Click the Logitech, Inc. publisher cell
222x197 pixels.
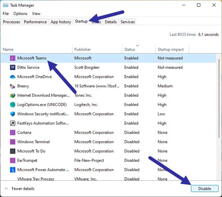pos(86,105)
